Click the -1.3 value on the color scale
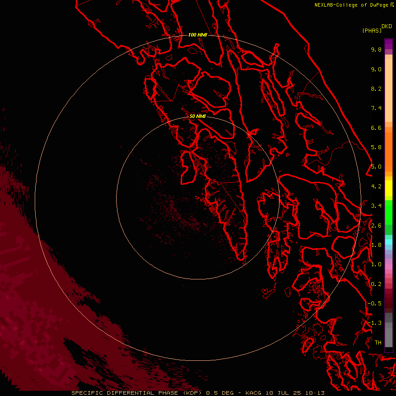The image size is (396, 396). [374, 323]
